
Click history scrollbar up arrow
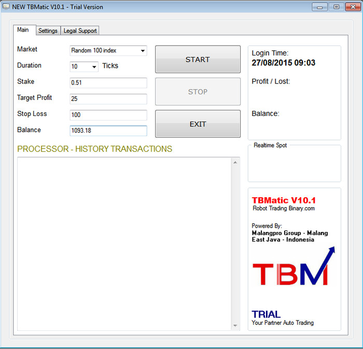click(x=235, y=163)
